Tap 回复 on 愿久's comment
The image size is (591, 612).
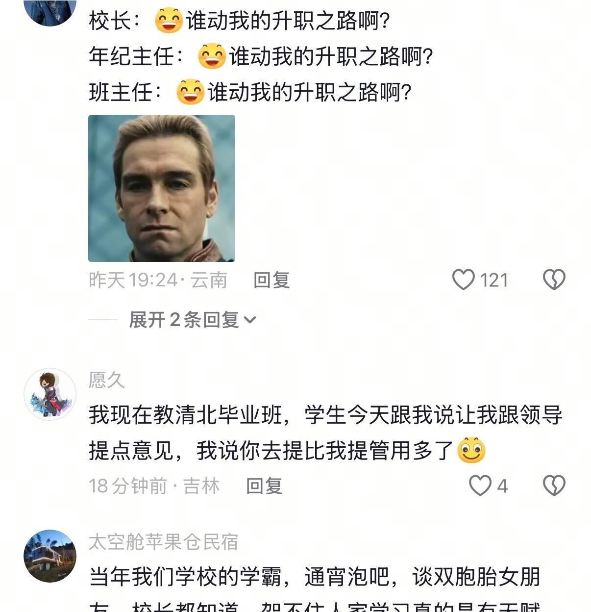coord(264,486)
